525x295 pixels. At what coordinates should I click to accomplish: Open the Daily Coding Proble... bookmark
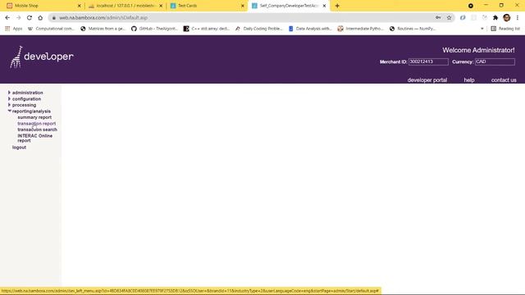point(259,29)
